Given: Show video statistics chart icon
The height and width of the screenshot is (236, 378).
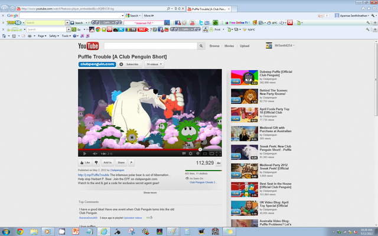Looking at the screenshot, I should [x=219, y=163].
